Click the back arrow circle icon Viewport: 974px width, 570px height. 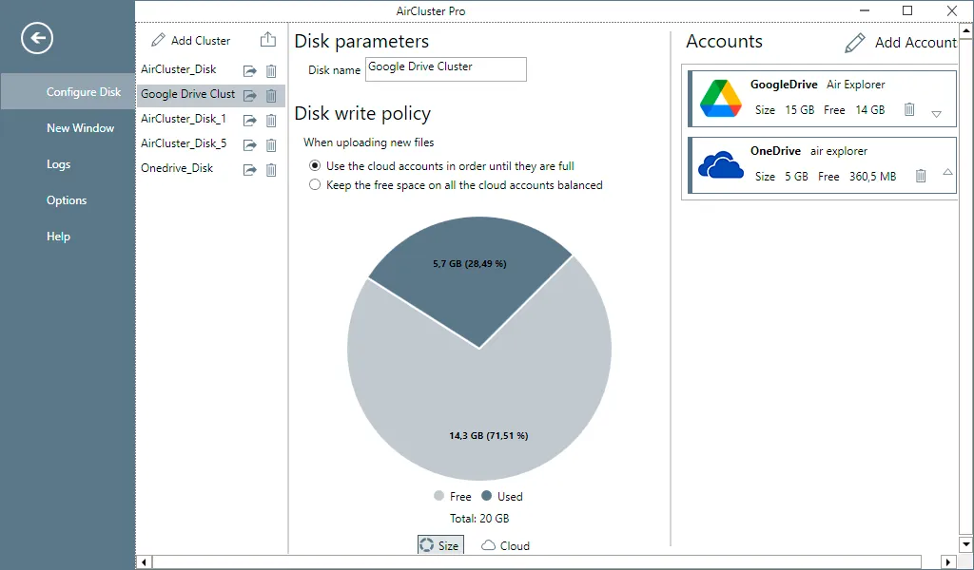[37, 38]
